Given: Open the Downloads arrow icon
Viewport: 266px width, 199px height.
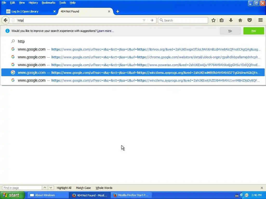Looking at the screenshot, I should click(x=231, y=20).
